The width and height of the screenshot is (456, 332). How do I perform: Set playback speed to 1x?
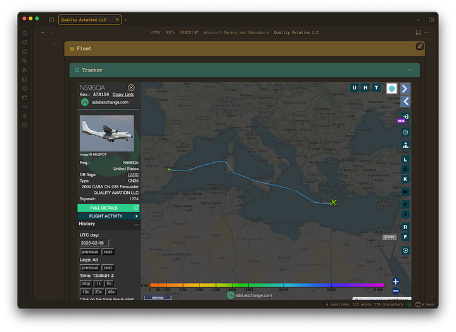click(99, 283)
